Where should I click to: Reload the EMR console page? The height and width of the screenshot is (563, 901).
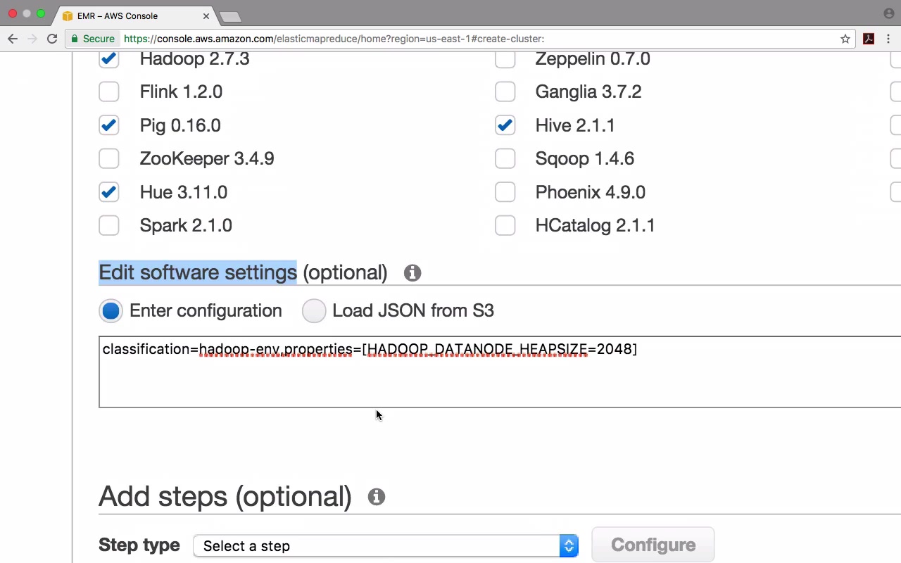(52, 39)
